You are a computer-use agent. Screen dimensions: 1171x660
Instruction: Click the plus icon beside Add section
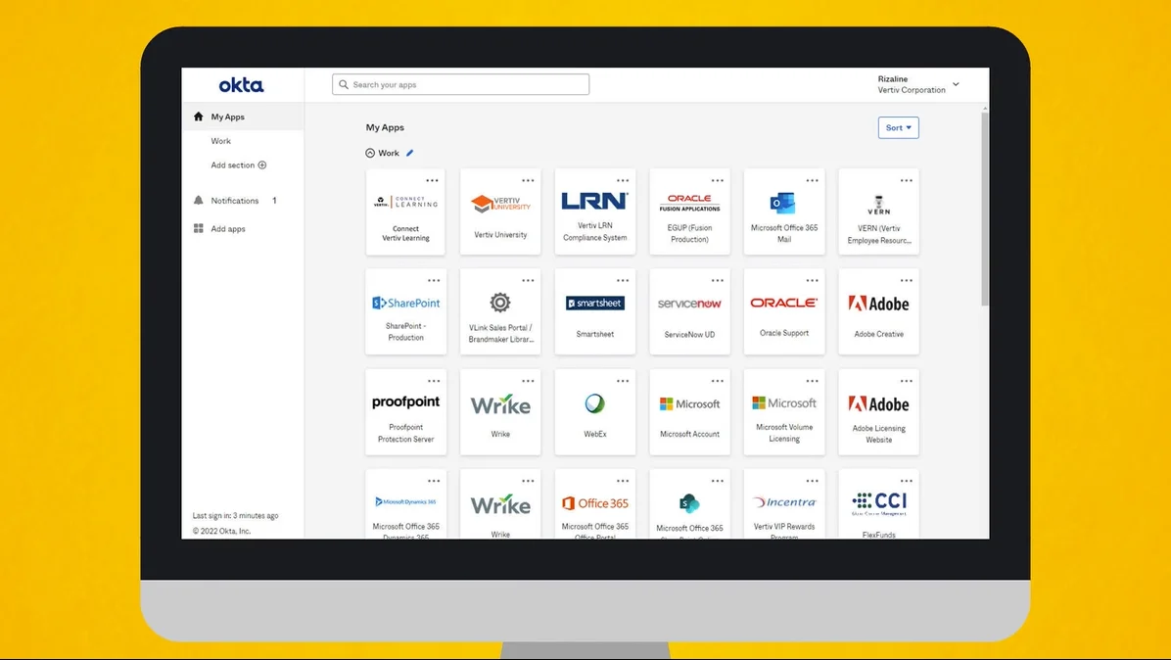(262, 165)
